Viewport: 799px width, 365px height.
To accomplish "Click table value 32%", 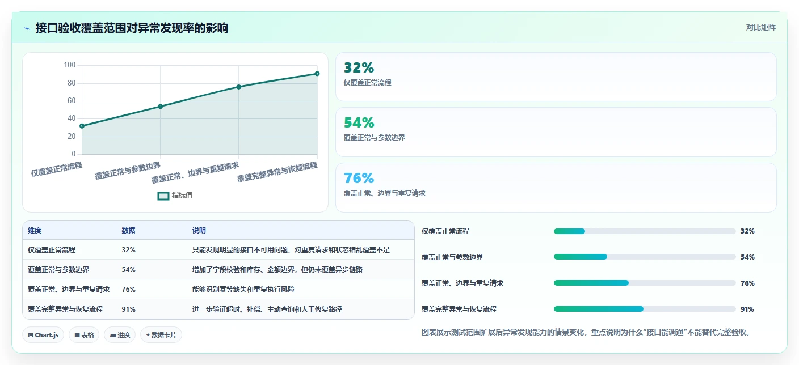I will click(x=128, y=249).
